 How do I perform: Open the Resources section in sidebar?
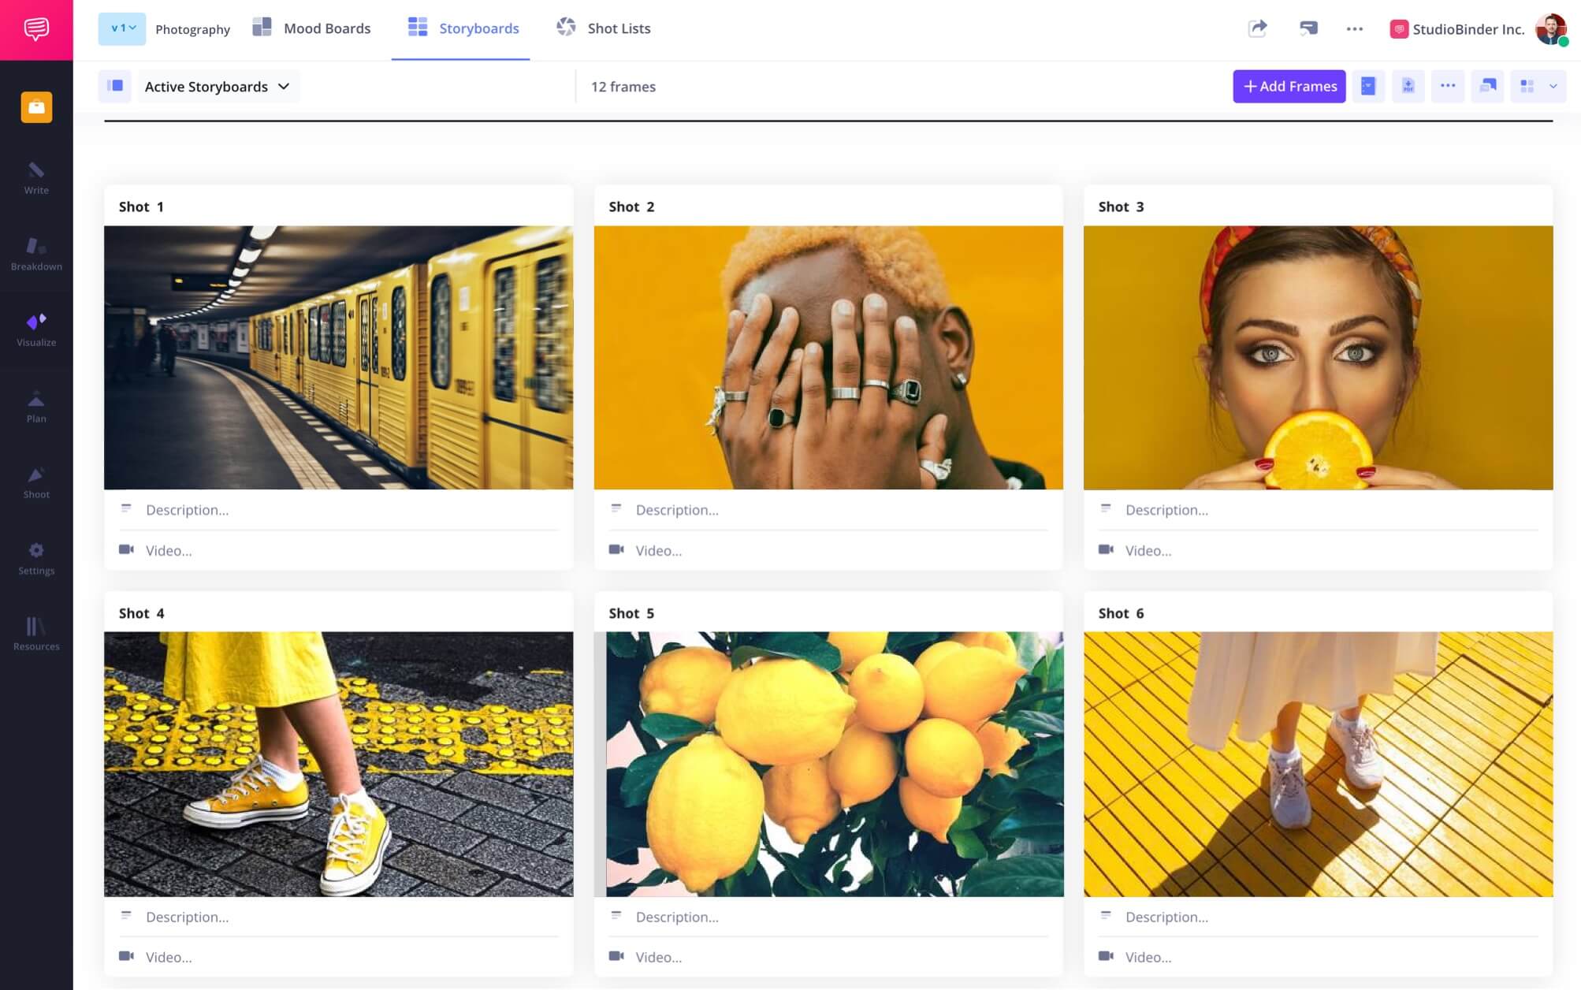click(36, 635)
